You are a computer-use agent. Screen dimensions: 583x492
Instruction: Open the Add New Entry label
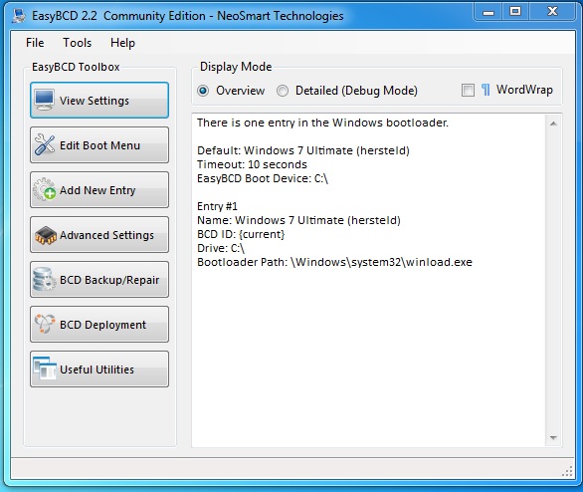(97, 190)
